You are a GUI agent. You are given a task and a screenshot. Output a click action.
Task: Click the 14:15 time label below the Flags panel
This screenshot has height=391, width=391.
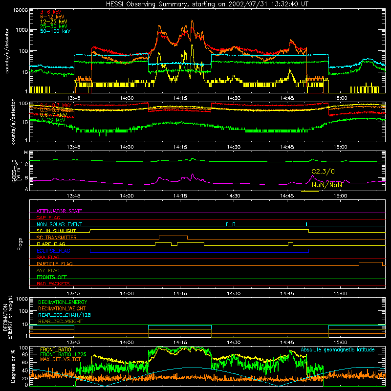point(180,294)
